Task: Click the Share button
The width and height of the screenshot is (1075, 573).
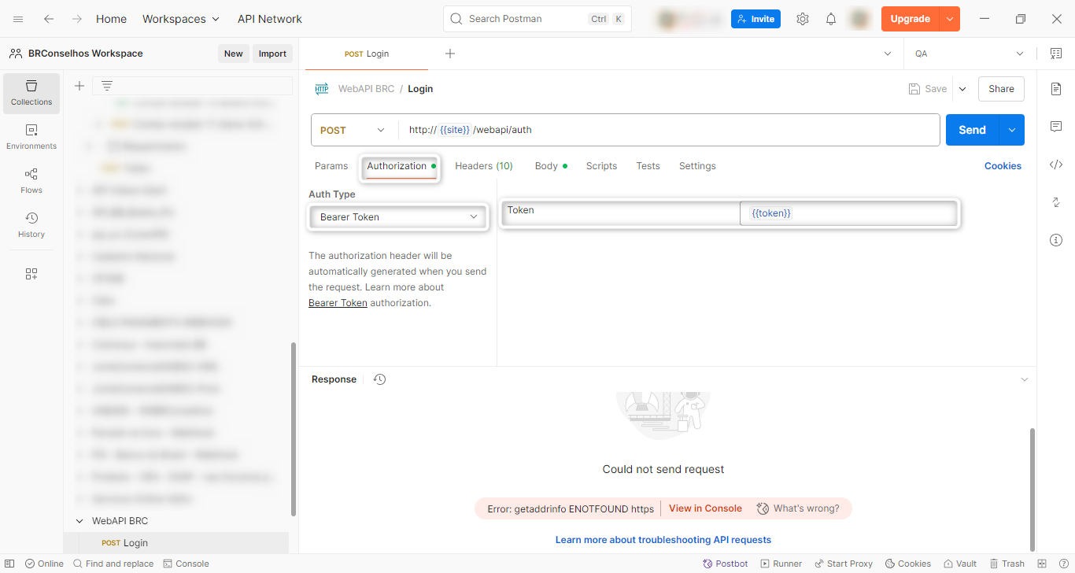Action: click(x=1001, y=89)
